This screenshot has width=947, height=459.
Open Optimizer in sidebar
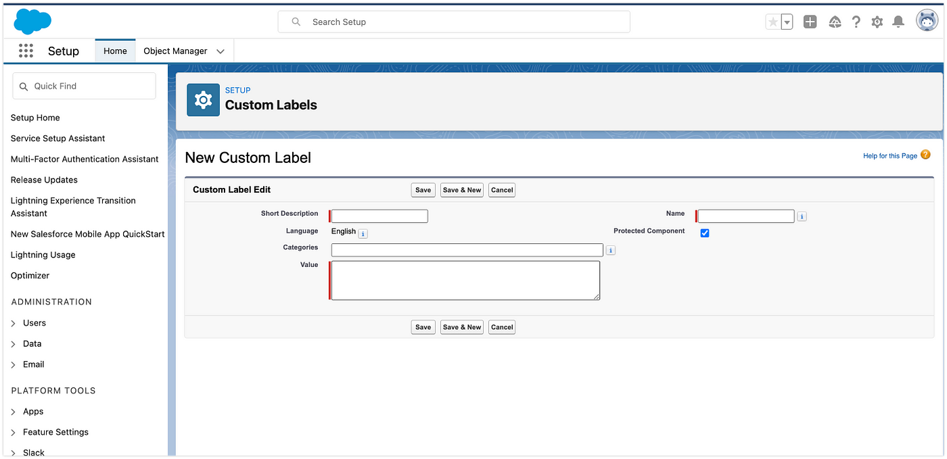pos(30,276)
